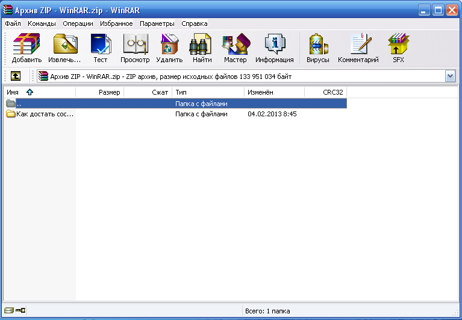This screenshot has width=462, height=320.
Task: Open the Справка menu
Action: (195, 24)
